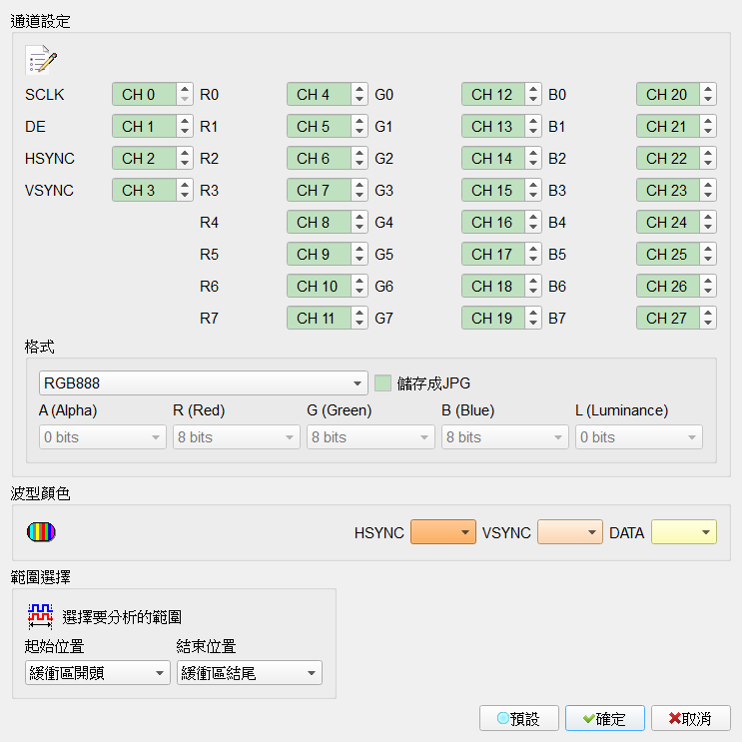The height and width of the screenshot is (742, 742).
Task: Click the 通道設定 section heading
Action: click(40, 21)
